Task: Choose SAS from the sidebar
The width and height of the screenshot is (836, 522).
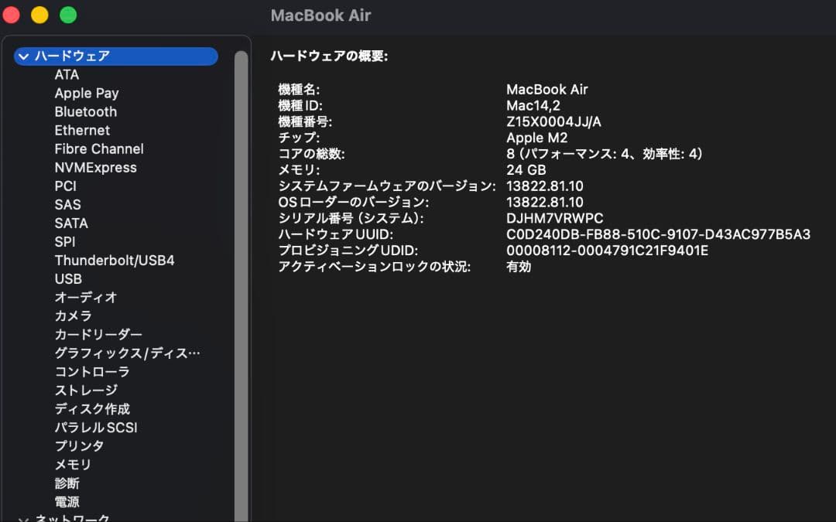Action: coord(67,204)
